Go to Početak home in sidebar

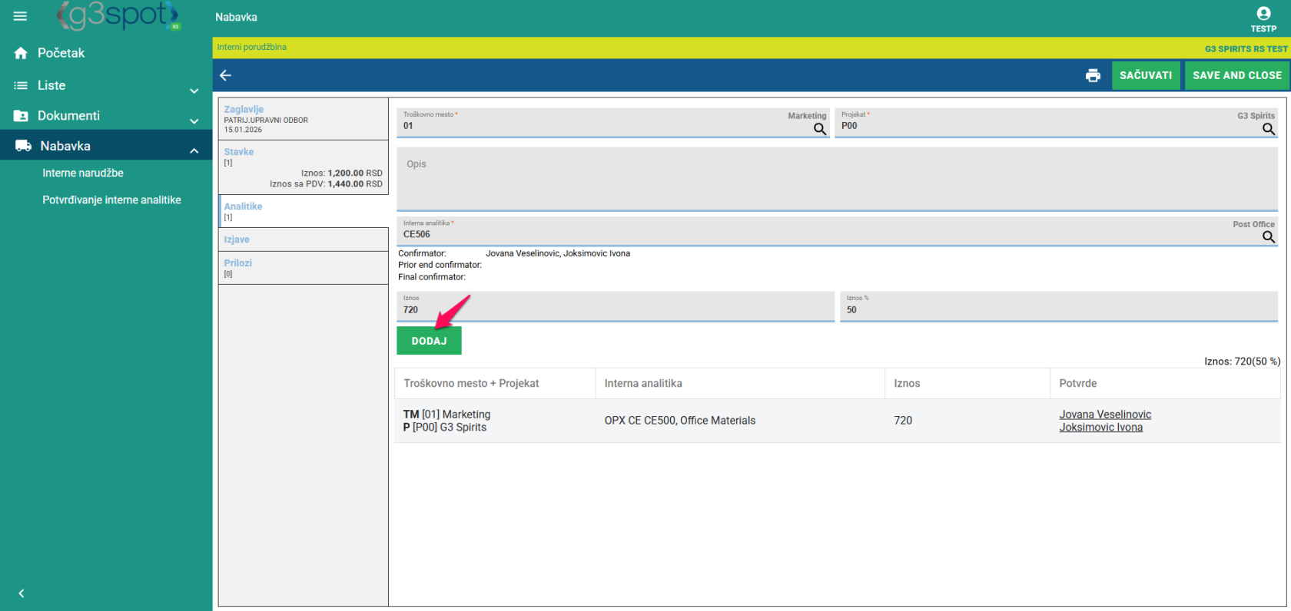coord(61,53)
